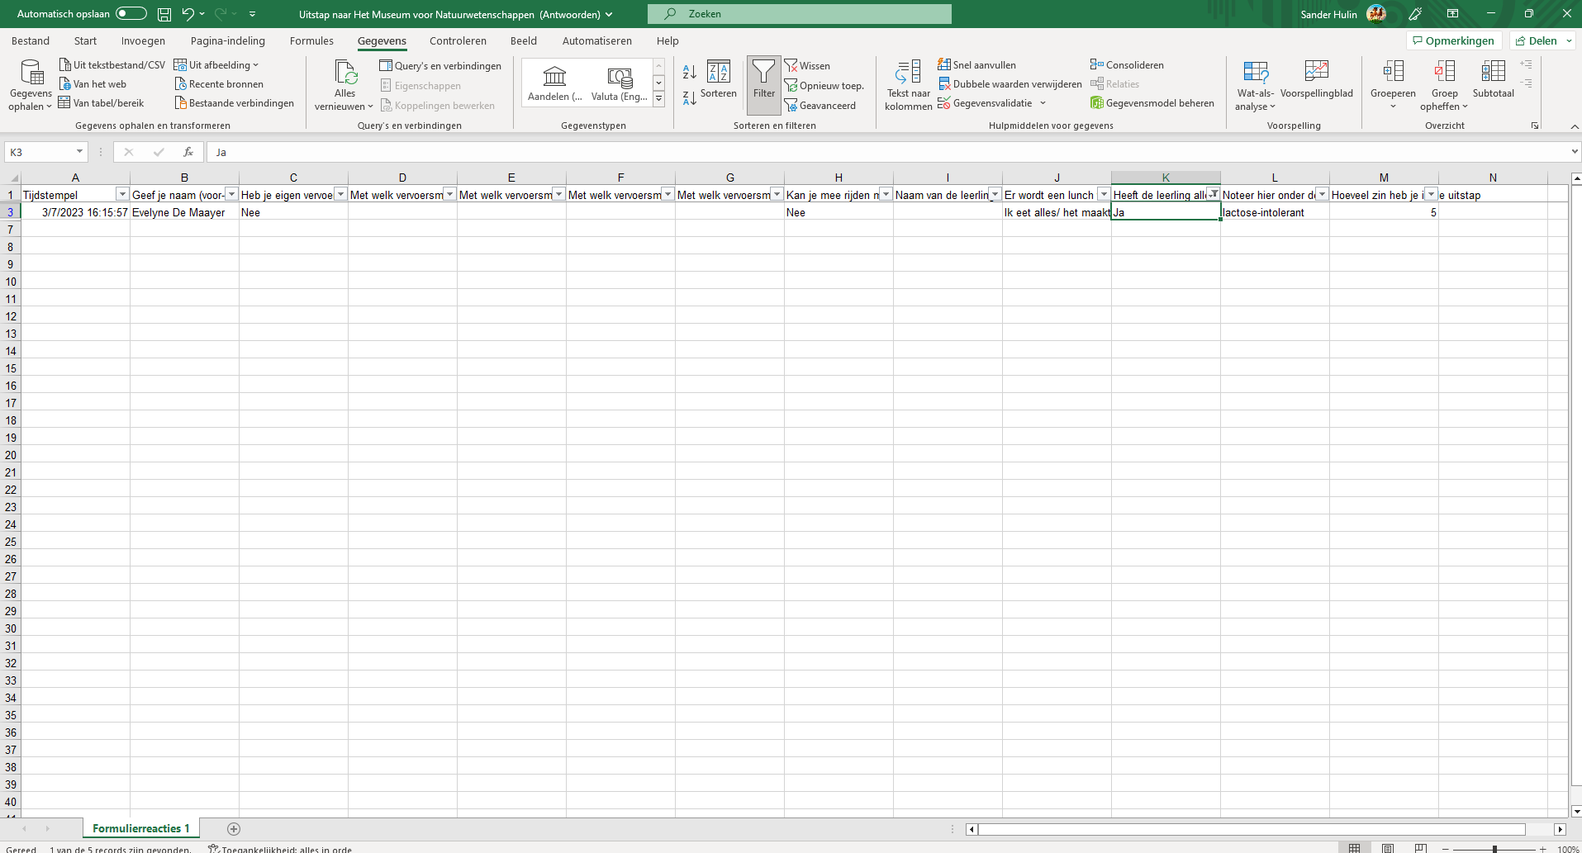Open Gegevens ophalen menu
Viewport: 1582px width, 853px height.
click(31, 85)
